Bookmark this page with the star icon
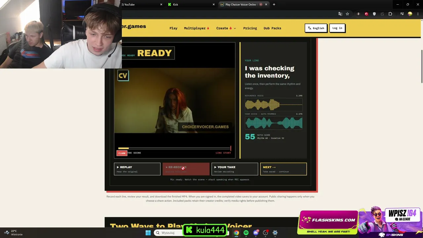This screenshot has width=423, height=238. point(347,14)
